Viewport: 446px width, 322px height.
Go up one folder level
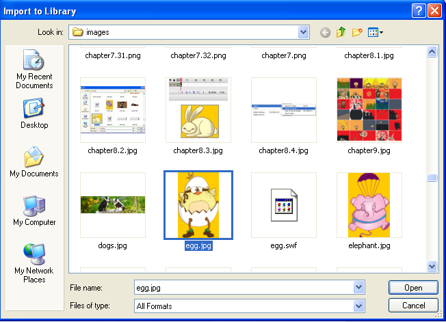(341, 32)
